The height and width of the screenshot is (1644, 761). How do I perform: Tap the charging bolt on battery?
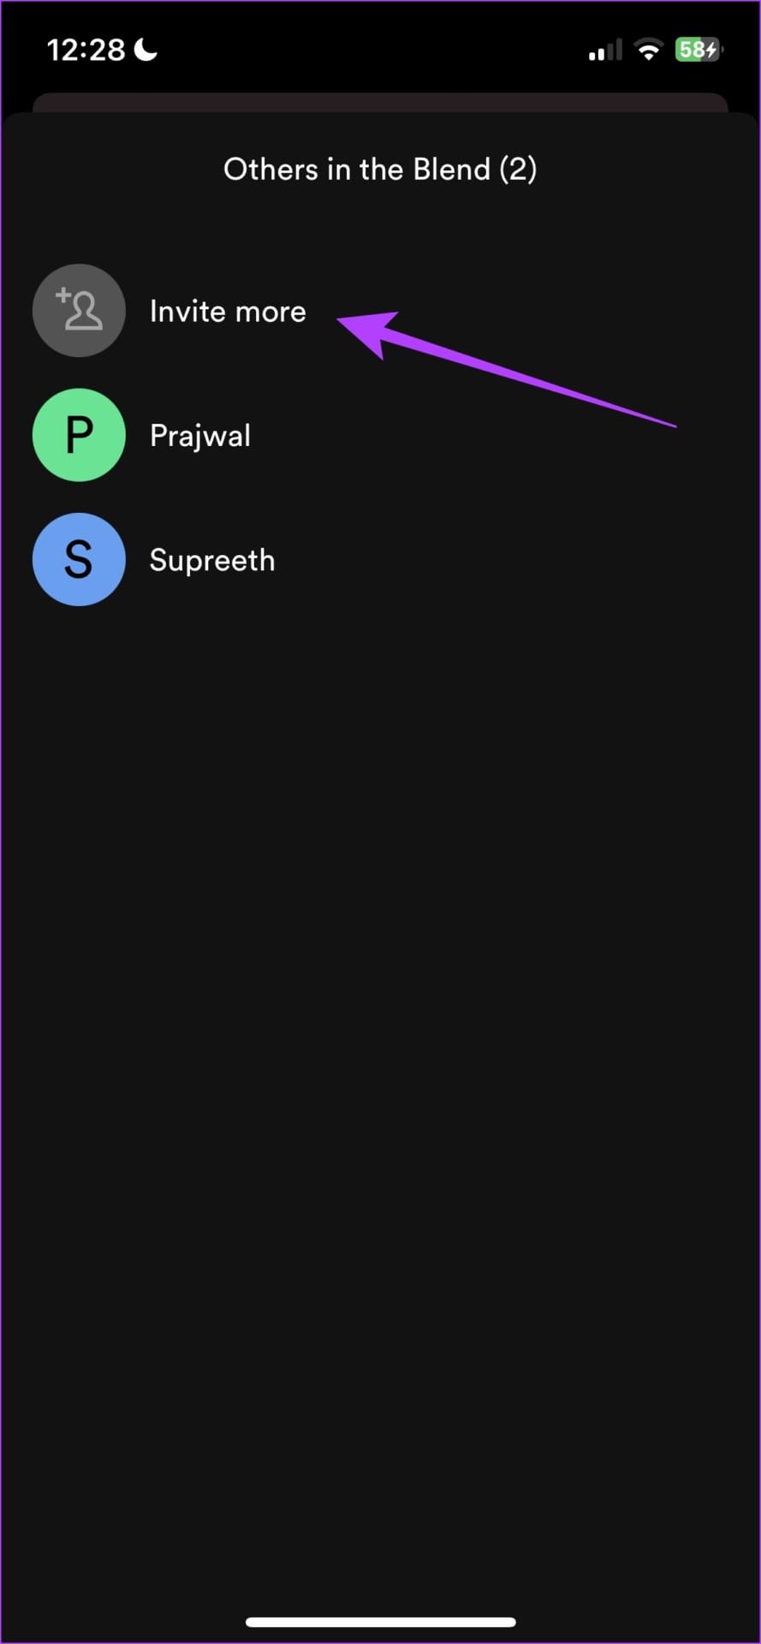[x=711, y=50]
